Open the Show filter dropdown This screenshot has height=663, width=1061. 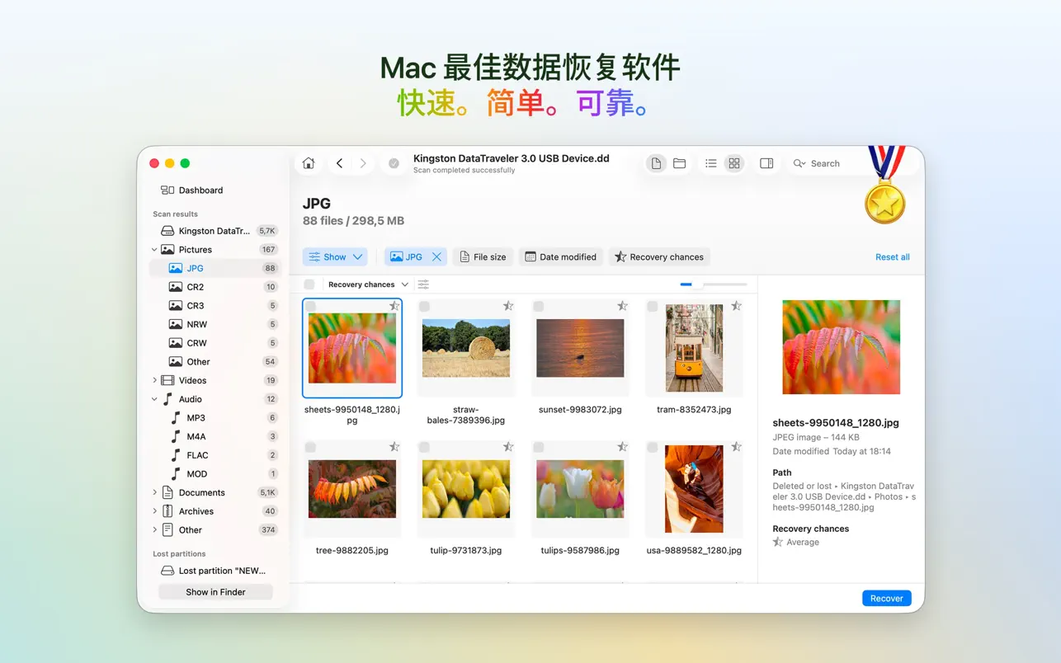pos(334,256)
